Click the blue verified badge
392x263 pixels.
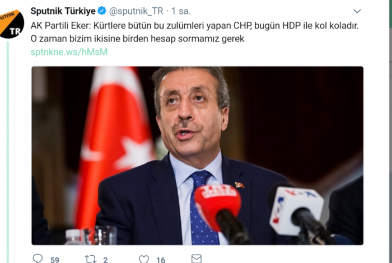pos(102,11)
